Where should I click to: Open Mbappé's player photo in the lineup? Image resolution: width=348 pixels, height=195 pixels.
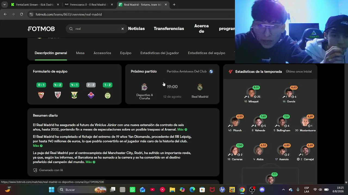(252, 93)
